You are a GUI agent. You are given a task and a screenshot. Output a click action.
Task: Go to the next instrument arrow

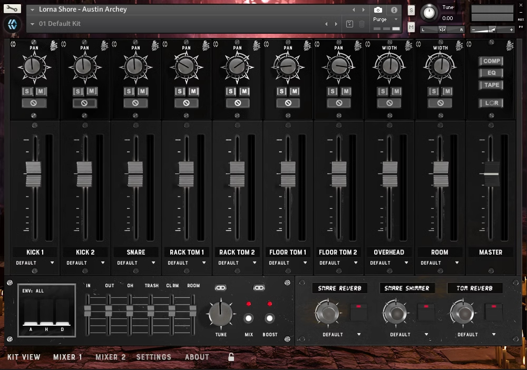(x=363, y=9)
